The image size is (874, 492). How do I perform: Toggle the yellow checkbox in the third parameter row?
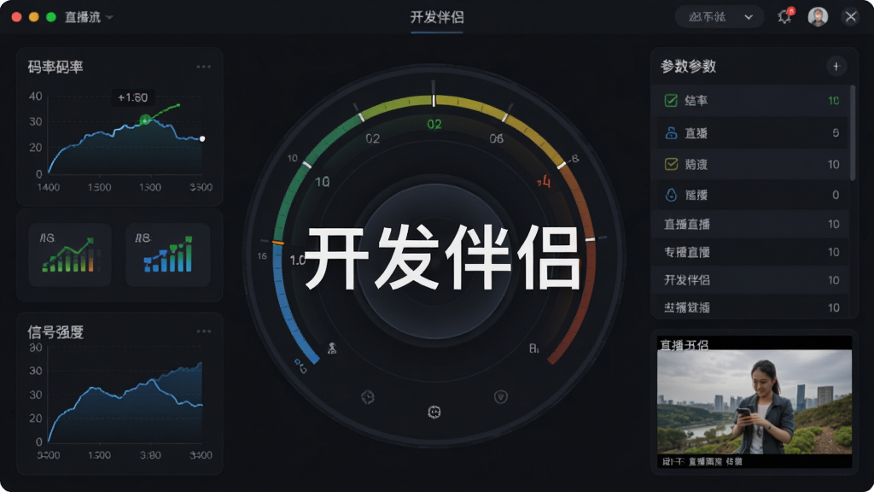[671, 164]
